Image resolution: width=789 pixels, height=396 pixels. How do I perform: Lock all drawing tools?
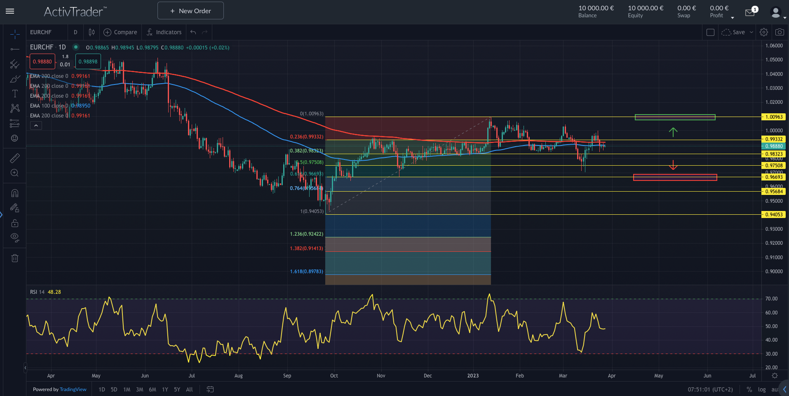tap(15, 223)
